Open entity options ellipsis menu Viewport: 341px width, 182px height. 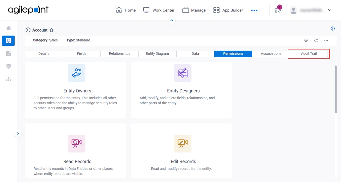[326, 40]
